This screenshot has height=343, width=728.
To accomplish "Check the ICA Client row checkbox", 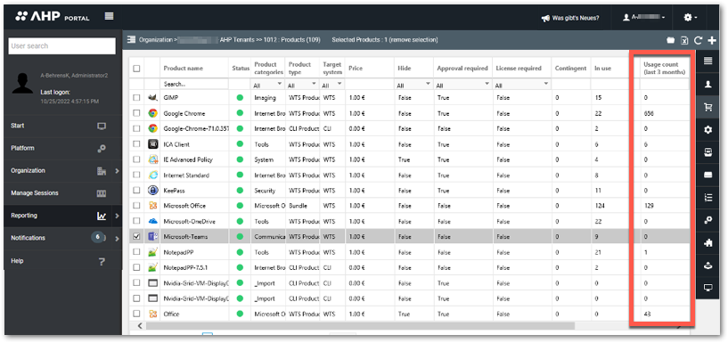I will pyautogui.click(x=136, y=144).
